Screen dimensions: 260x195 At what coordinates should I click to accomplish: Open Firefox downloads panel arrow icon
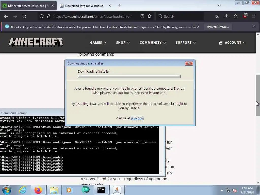point(226,16)
